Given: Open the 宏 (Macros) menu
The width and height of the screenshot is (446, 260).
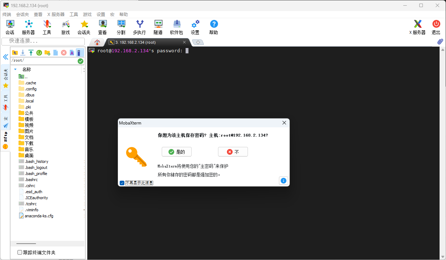Looking at the screenshot, I should (112, 15).
